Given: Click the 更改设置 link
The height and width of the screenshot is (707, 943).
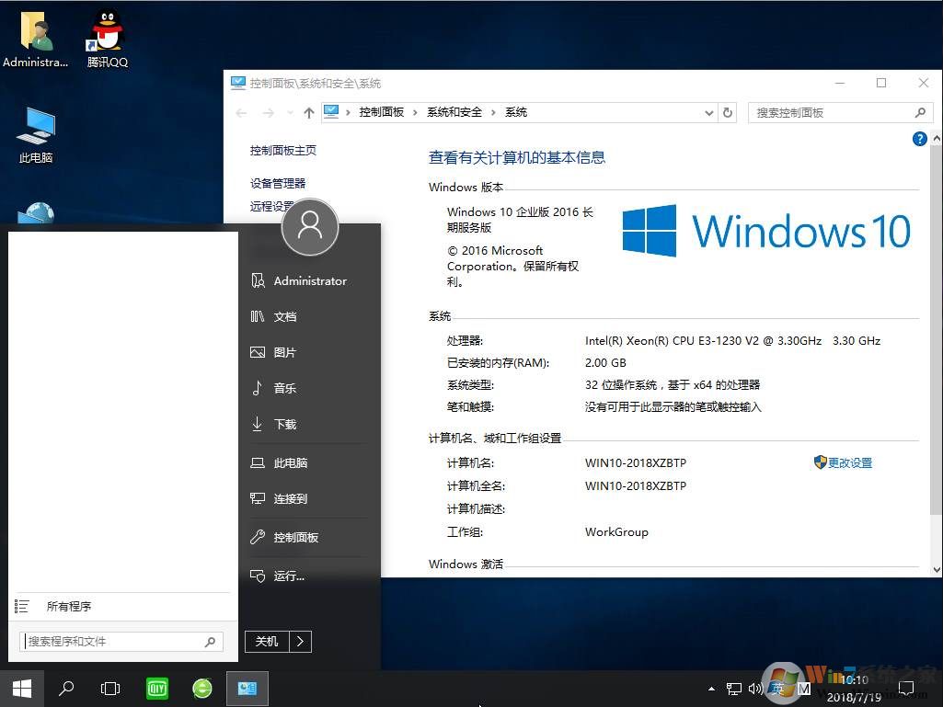Looking at the screenshot, I should pyautogui.click(x=849, y=462).
